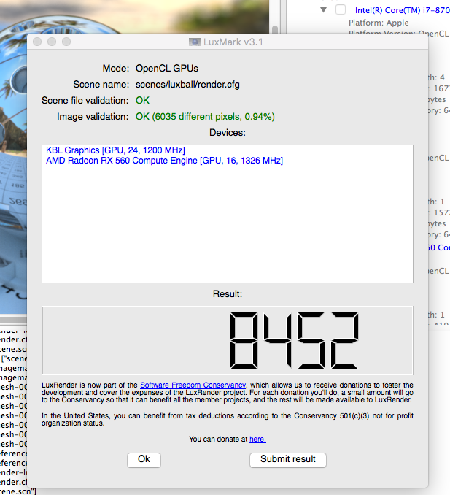Click the 8452 result display
This screenshot has height=495, width=450.
(228, 340)
